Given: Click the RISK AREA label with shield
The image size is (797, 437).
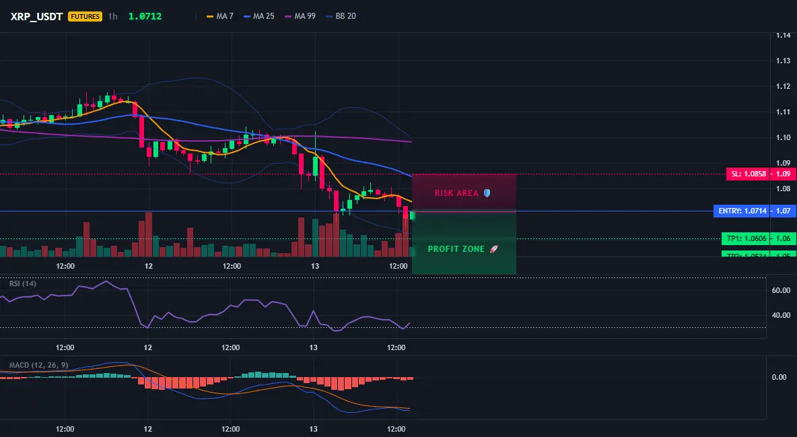Looking at the screenshot, I should (x=462, y=193).
